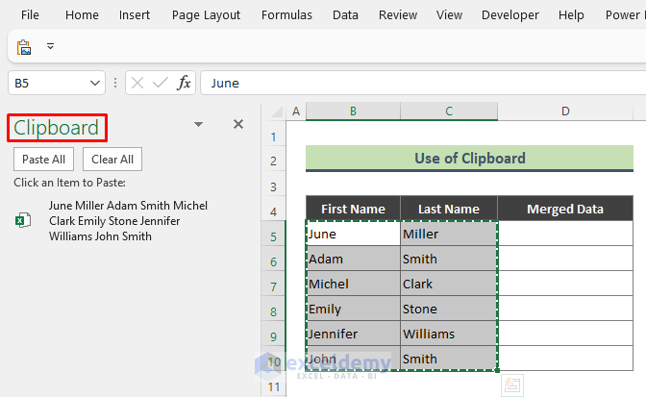Click the Insert Function fx icon
The image size is (646, 397).
(185, 83)
